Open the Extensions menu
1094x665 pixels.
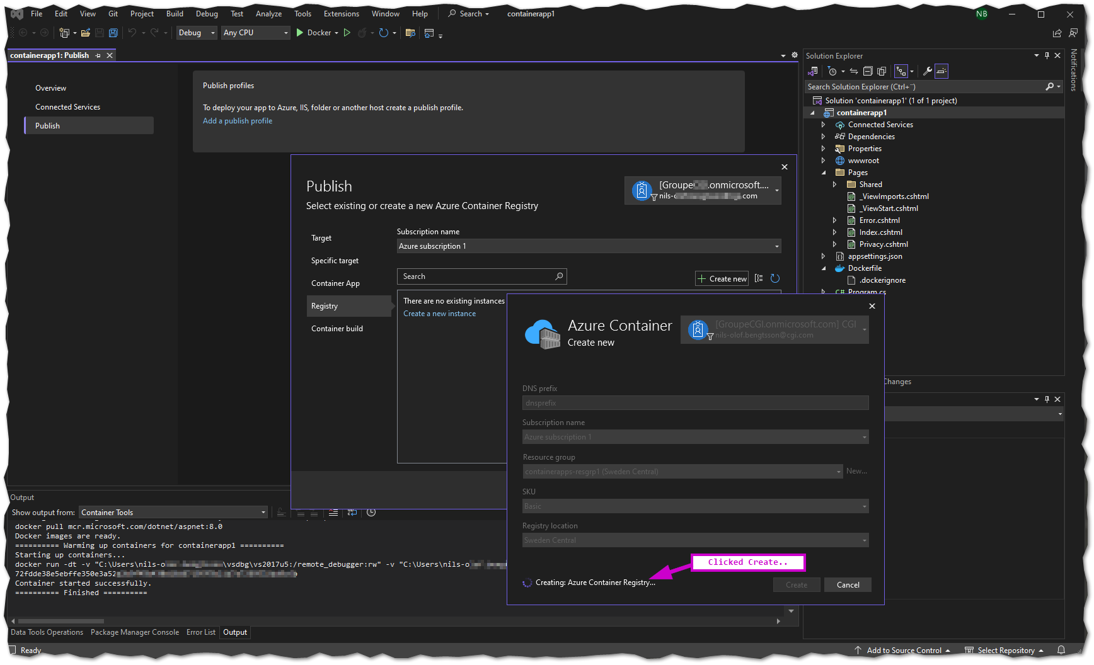point(341,14)
